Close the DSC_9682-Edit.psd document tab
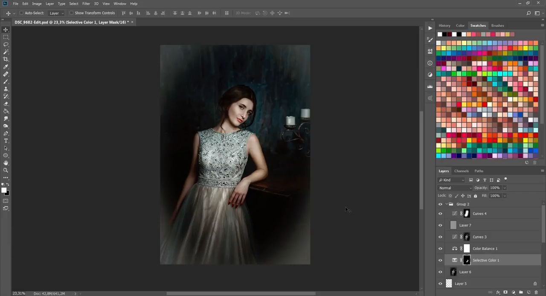546x296 pixels. coord(132,22)
